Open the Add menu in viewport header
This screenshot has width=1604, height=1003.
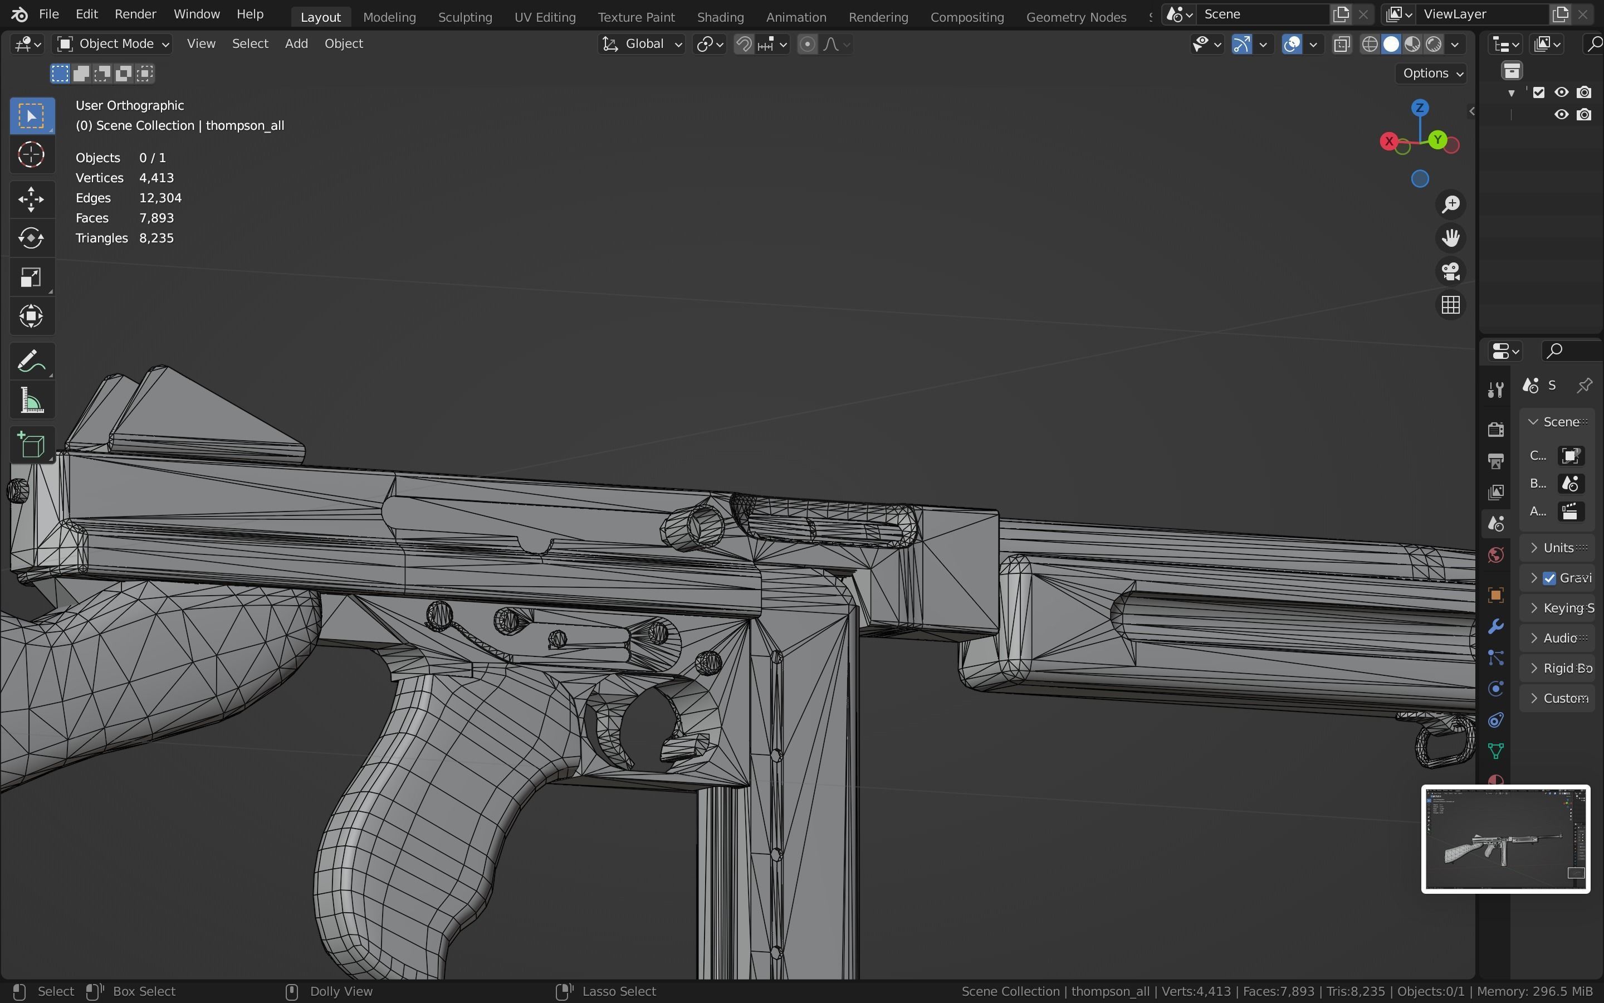[296, 44]
